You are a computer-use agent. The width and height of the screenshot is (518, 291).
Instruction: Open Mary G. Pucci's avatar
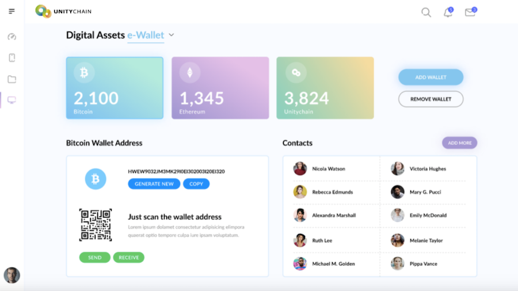tap(397, 192)
